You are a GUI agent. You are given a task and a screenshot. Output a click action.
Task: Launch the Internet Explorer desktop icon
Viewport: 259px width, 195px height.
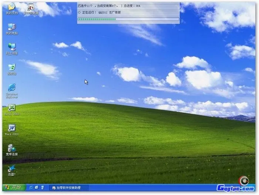[12, 91]
